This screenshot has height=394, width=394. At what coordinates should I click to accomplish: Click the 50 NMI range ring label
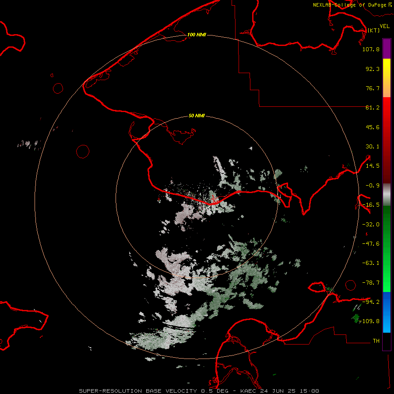(x=197, y=116)
